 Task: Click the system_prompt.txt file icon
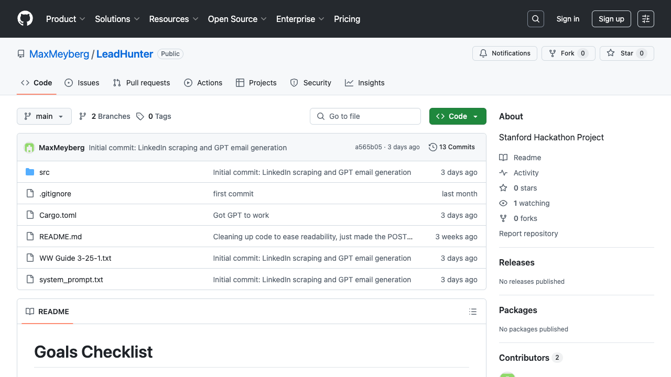[x=30, y=280]
